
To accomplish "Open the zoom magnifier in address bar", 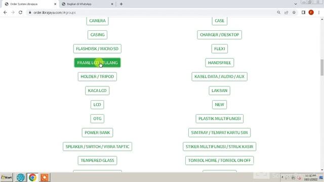I will point(278,13).
